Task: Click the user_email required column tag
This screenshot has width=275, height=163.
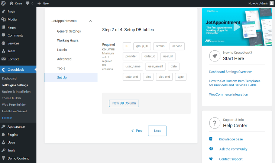Action: [155, 67]
